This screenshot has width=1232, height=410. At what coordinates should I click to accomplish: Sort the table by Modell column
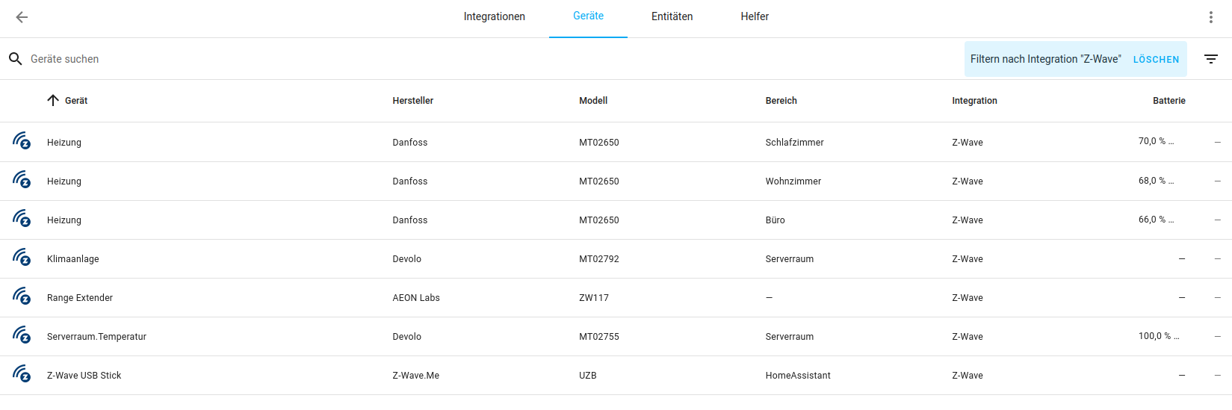pyautogui.click(x=593, y=101)
